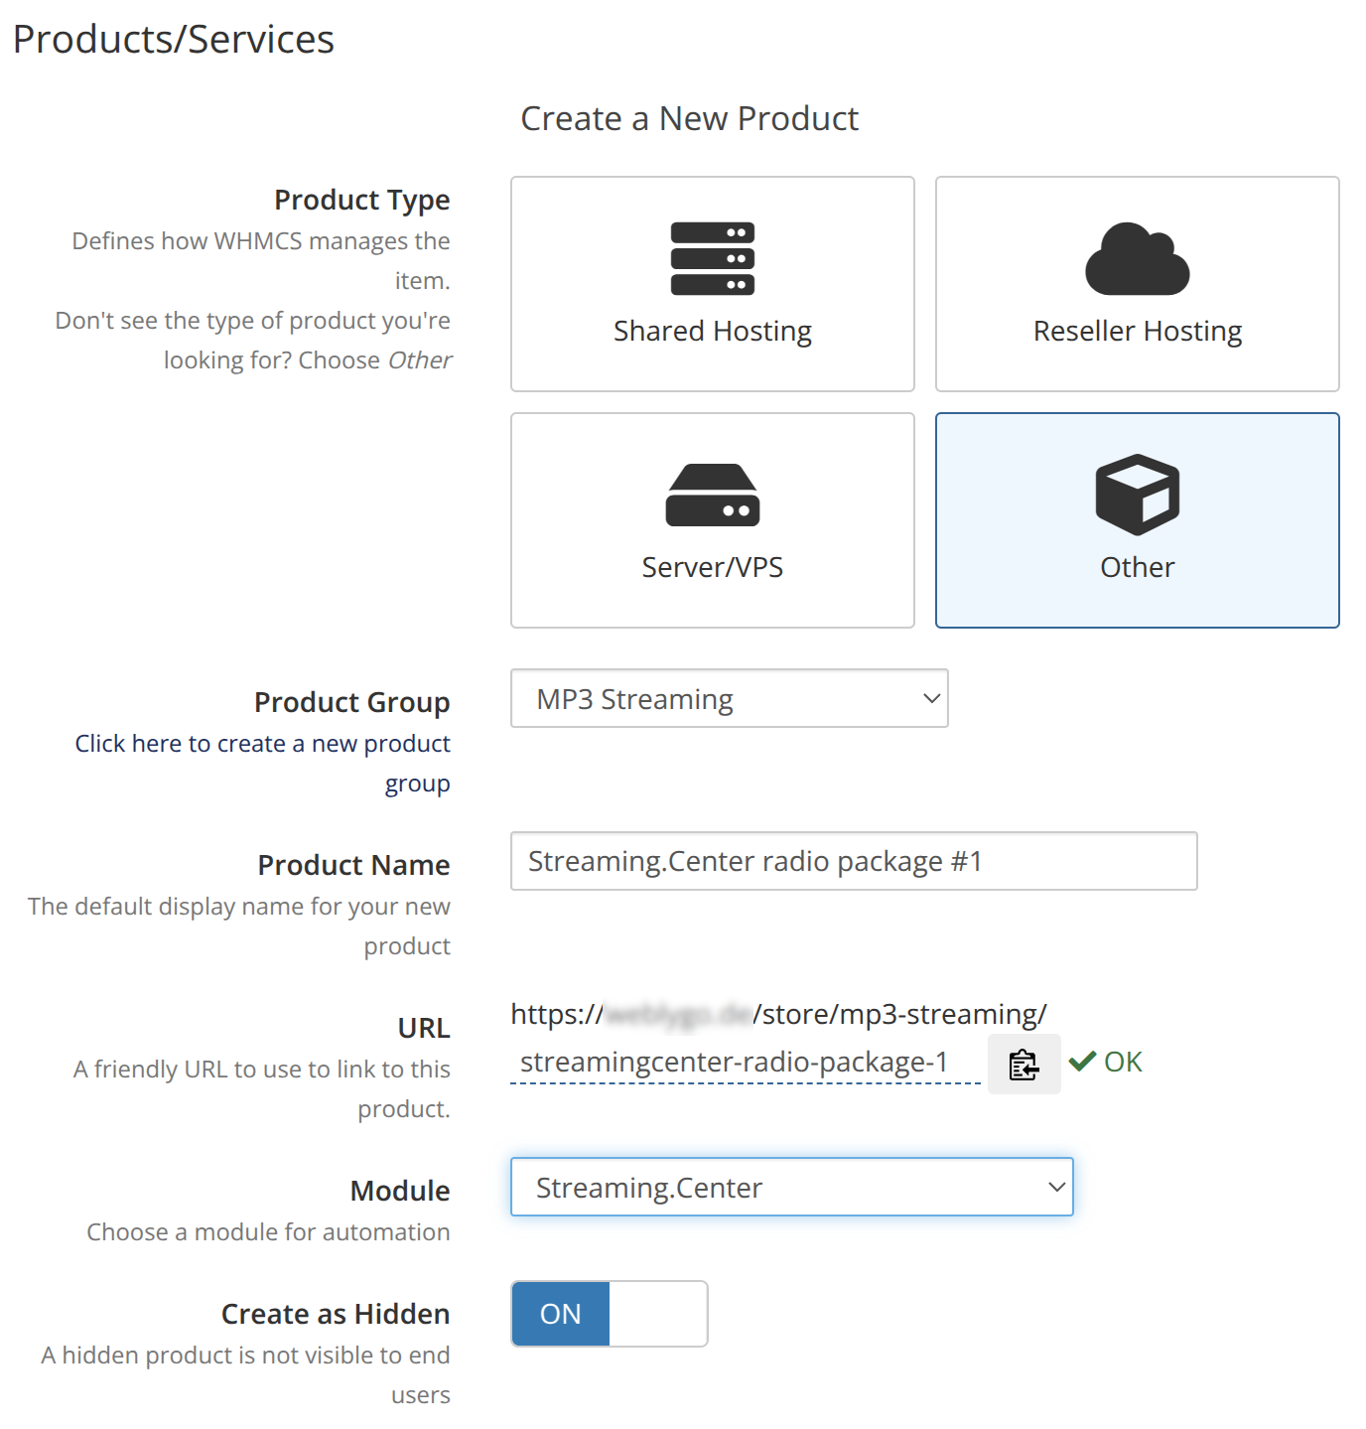Select the Other product type card
The height and width of the screenshot is (1429, 1366).
(1137, 520)
